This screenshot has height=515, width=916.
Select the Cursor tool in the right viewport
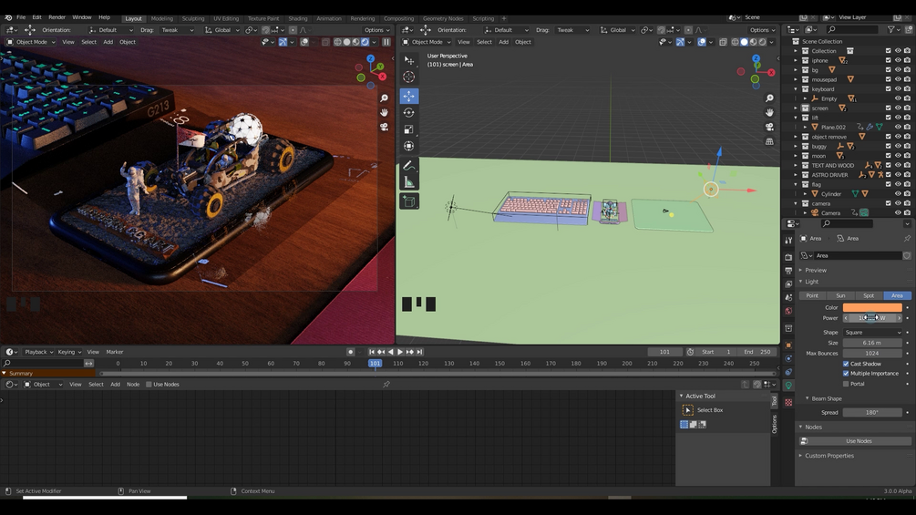coord(409,77)
